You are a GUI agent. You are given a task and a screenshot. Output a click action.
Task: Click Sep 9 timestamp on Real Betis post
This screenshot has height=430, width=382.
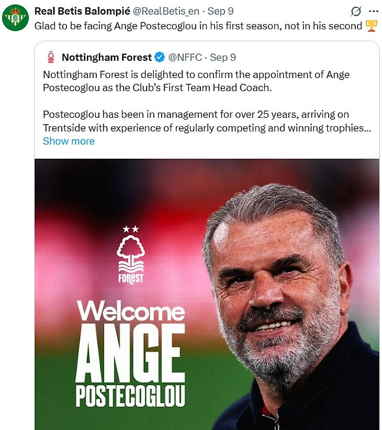pos(221,11)
